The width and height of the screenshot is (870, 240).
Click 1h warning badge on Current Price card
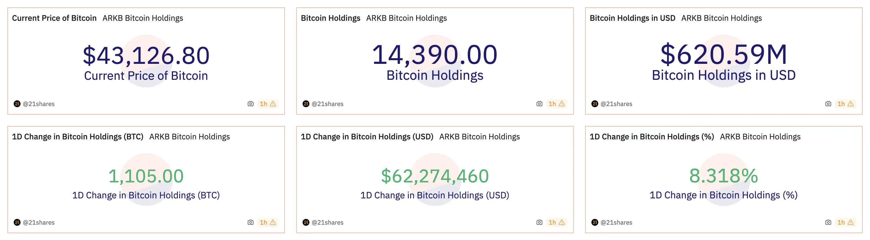coord(268,104)
